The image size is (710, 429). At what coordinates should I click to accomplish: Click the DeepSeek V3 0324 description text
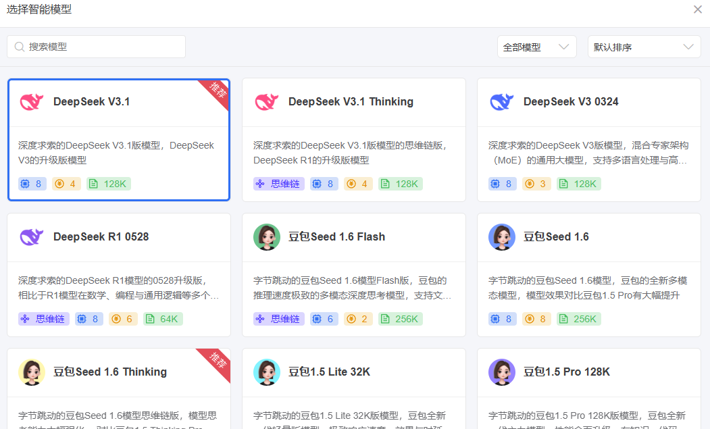(588, 153)
